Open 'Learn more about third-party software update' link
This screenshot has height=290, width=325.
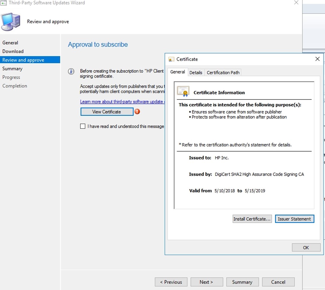[123, 102]
